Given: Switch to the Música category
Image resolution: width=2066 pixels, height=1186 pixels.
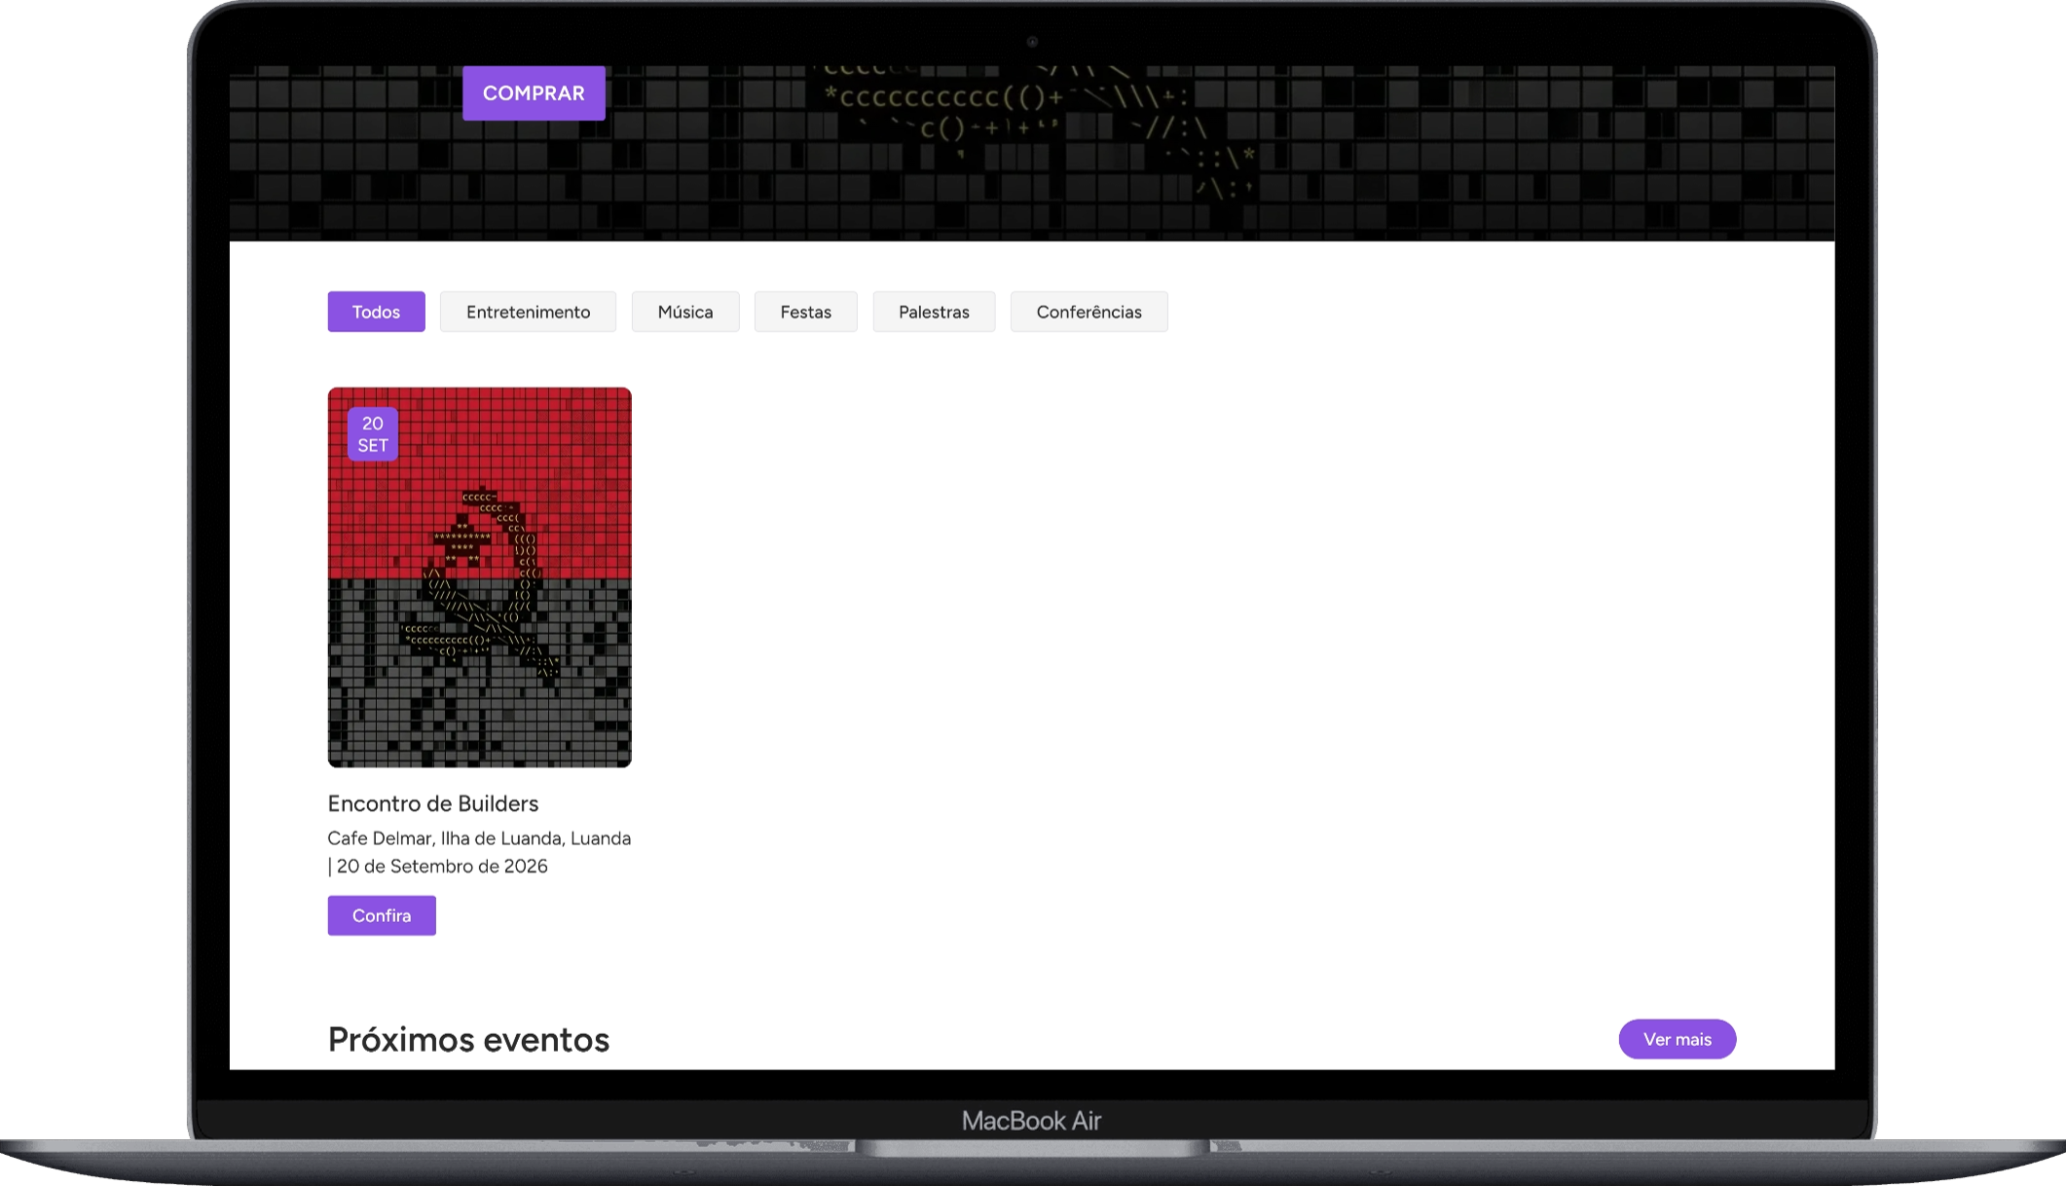Looking at the screenshot, I should pos(685,312).
